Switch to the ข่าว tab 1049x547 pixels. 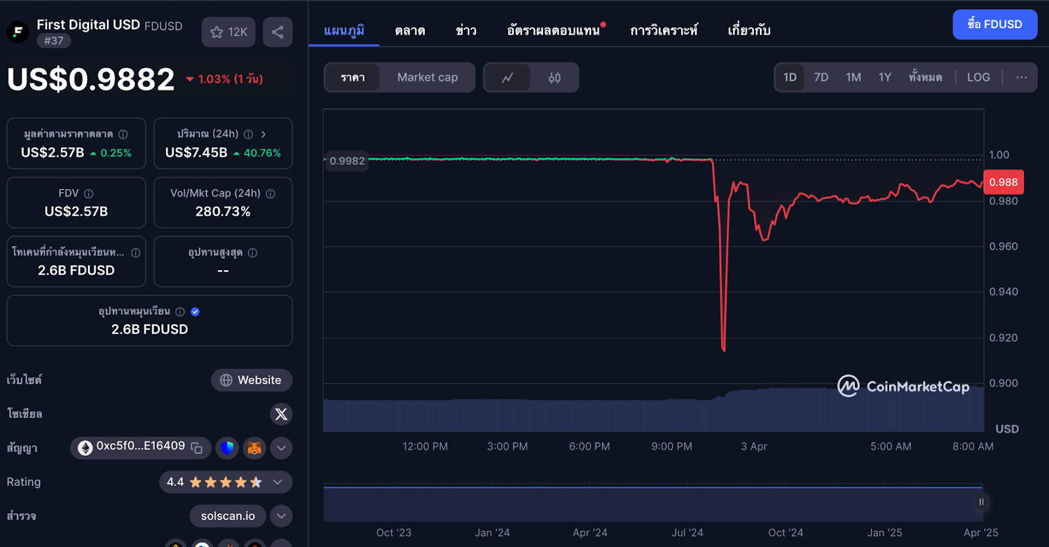tap(465, 30)
